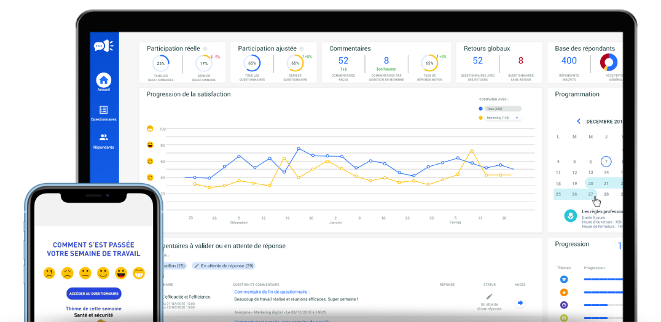The height and width of the screenshot is (322, 661).
Task: Click the pencil status icon in comments table
Action: click(x=489, y=297)
